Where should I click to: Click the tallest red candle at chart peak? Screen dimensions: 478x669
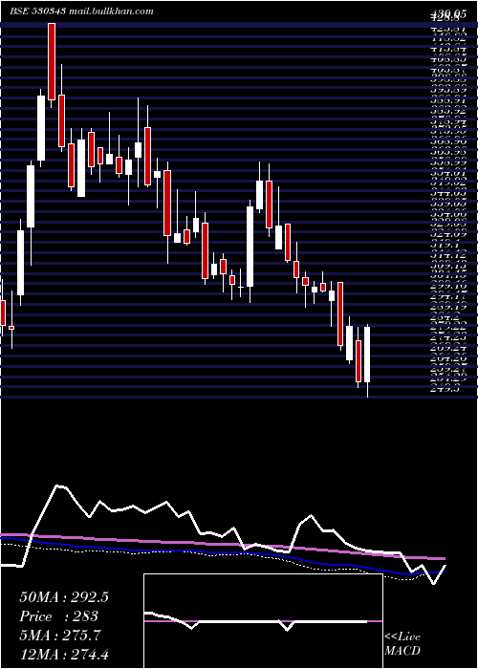(52, 61)
